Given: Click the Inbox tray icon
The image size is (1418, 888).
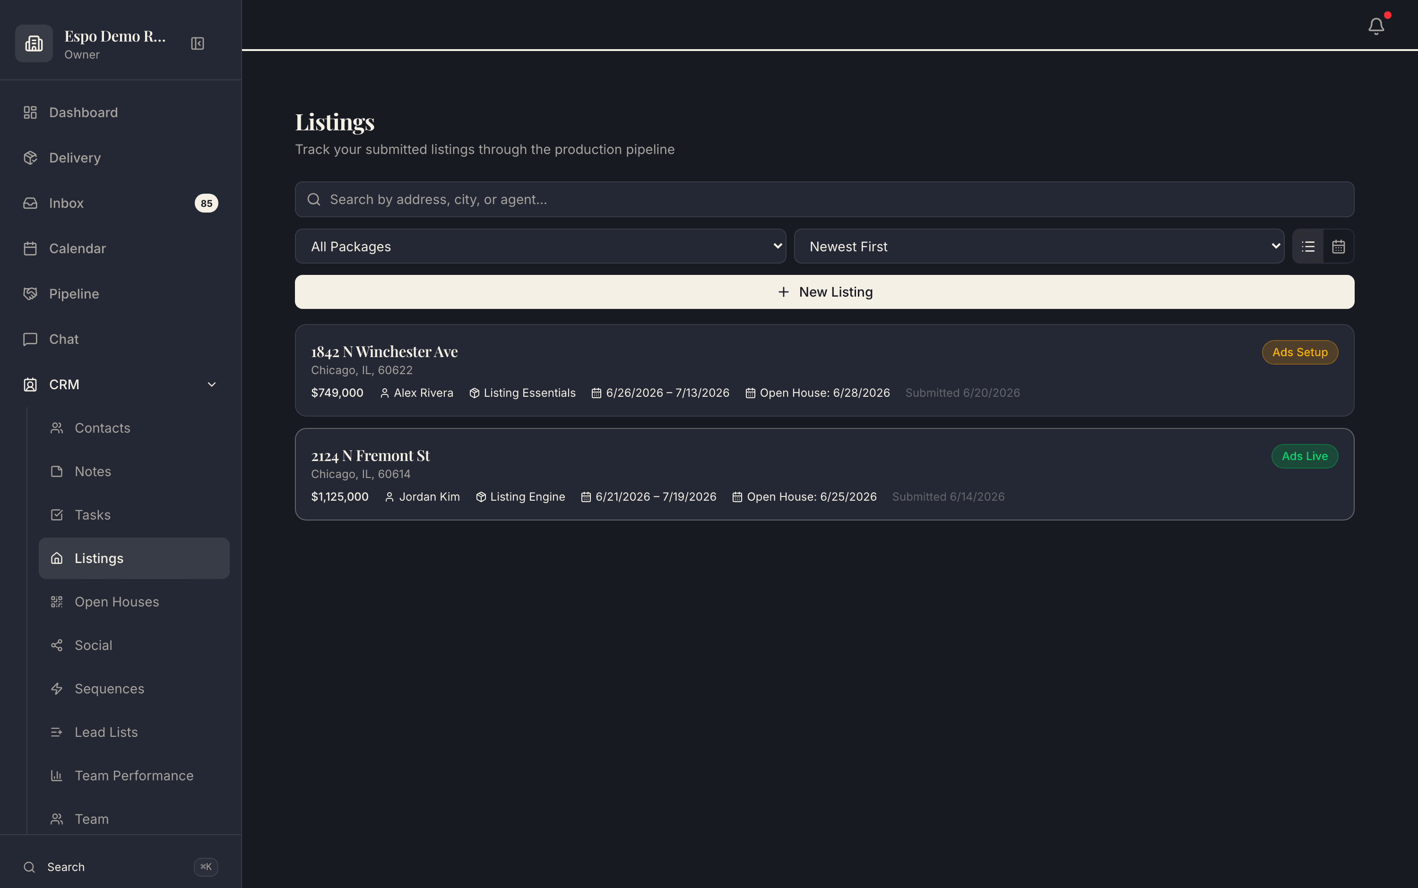Looking at the screenshot, I should point(30,203).
